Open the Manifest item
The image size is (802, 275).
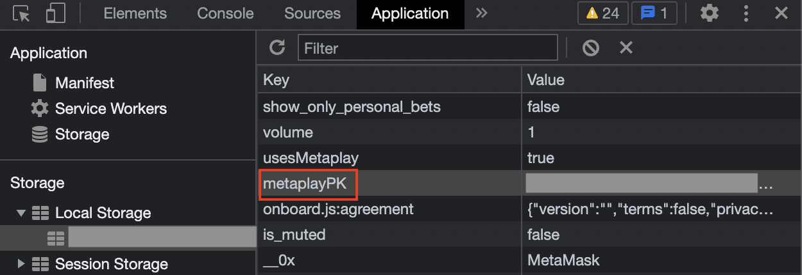click(x=84, y=83)
